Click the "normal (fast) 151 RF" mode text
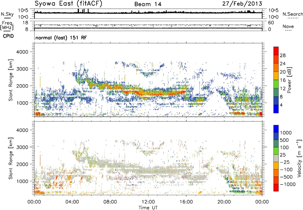The image size is (303, 210). pos(61,38)
